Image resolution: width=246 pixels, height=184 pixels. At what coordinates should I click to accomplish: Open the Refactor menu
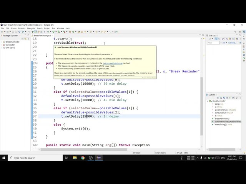click(x=22, y=28)
